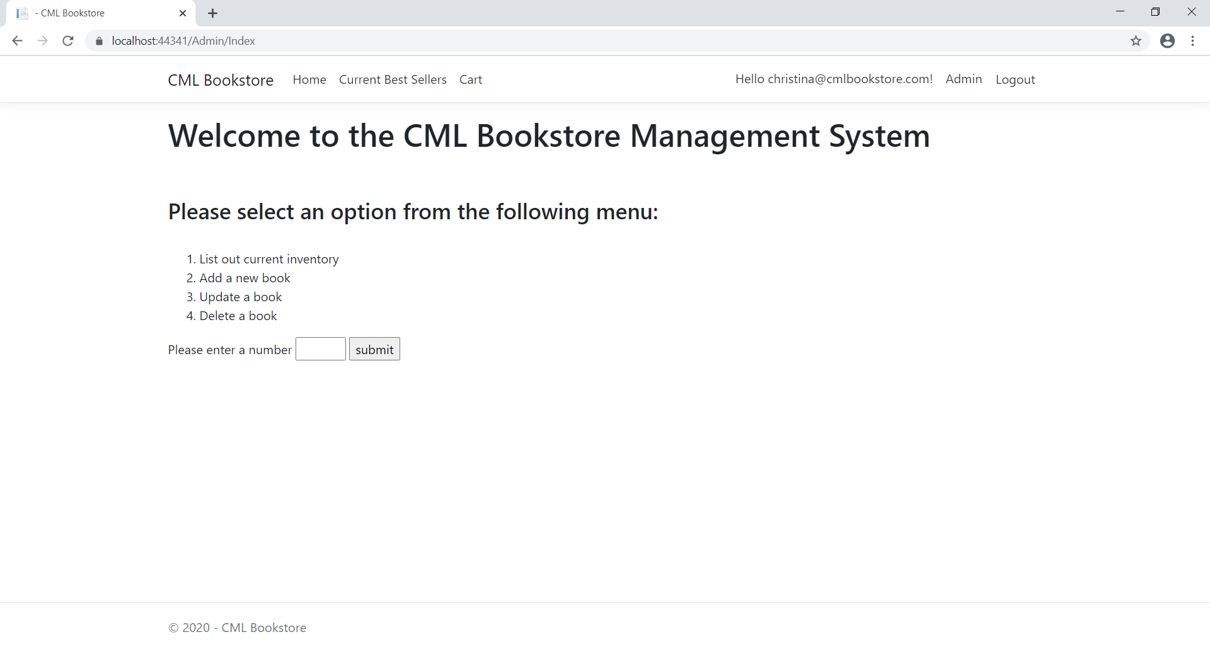Click the CML Bookstore favicon on the tab
The height and width of the screenshot is (649, 1210).
[21, 13]
